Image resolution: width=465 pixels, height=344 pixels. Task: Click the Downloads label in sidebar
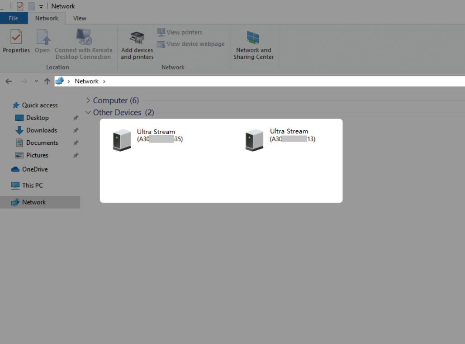click(x=42, y=130)
